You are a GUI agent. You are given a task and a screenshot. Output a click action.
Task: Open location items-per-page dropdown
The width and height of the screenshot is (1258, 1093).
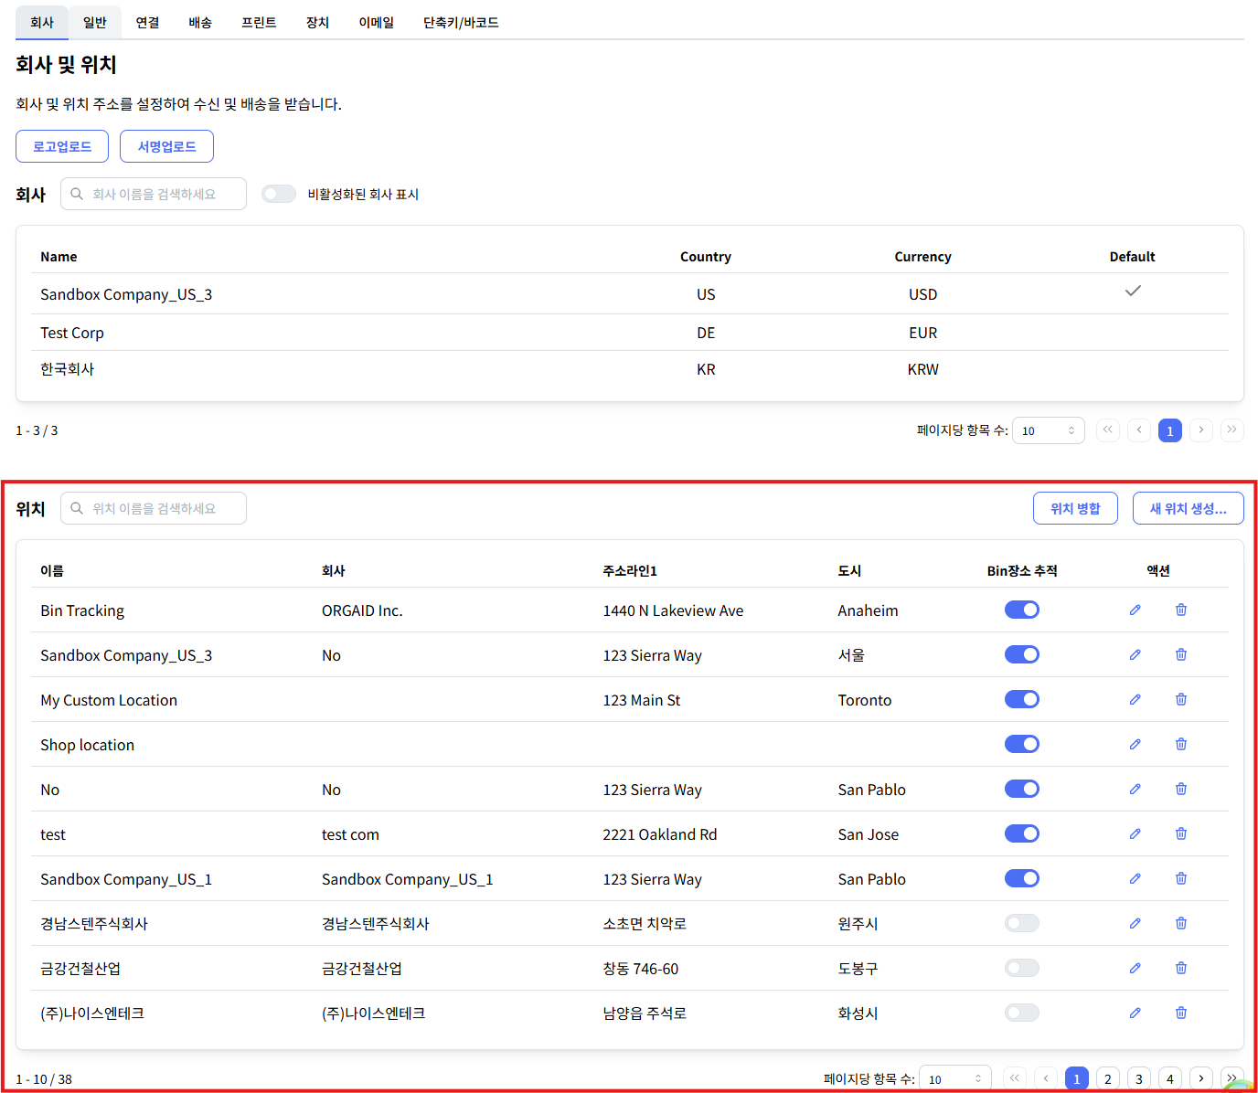click(x=955, y=1079)
